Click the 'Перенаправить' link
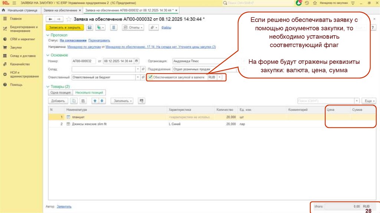Viewport: 380px width, 213px height. 99,40
